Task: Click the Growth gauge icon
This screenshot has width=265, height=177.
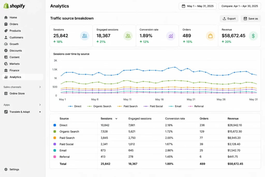Action: pos(6,44)
